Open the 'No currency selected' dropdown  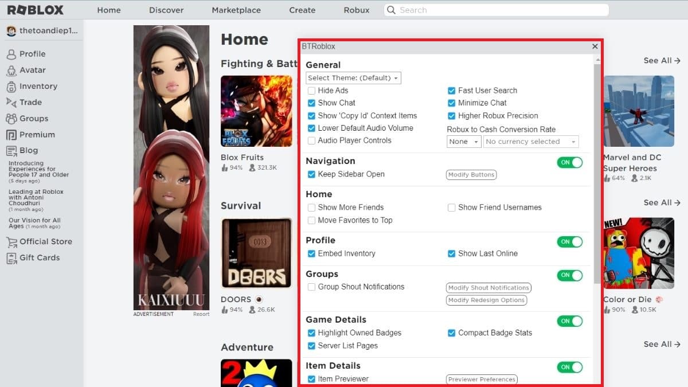530,142
